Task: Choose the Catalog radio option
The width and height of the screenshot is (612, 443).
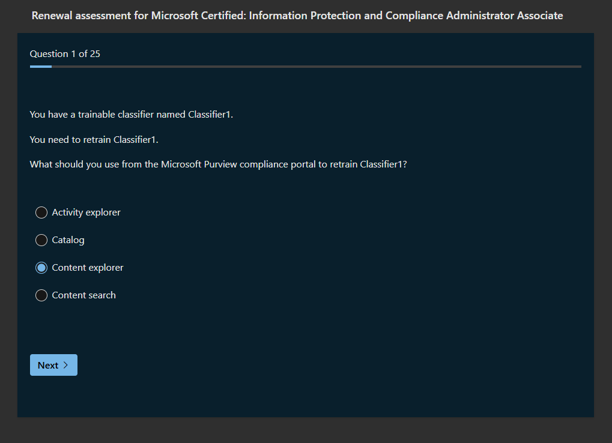Action: point(41,240)
